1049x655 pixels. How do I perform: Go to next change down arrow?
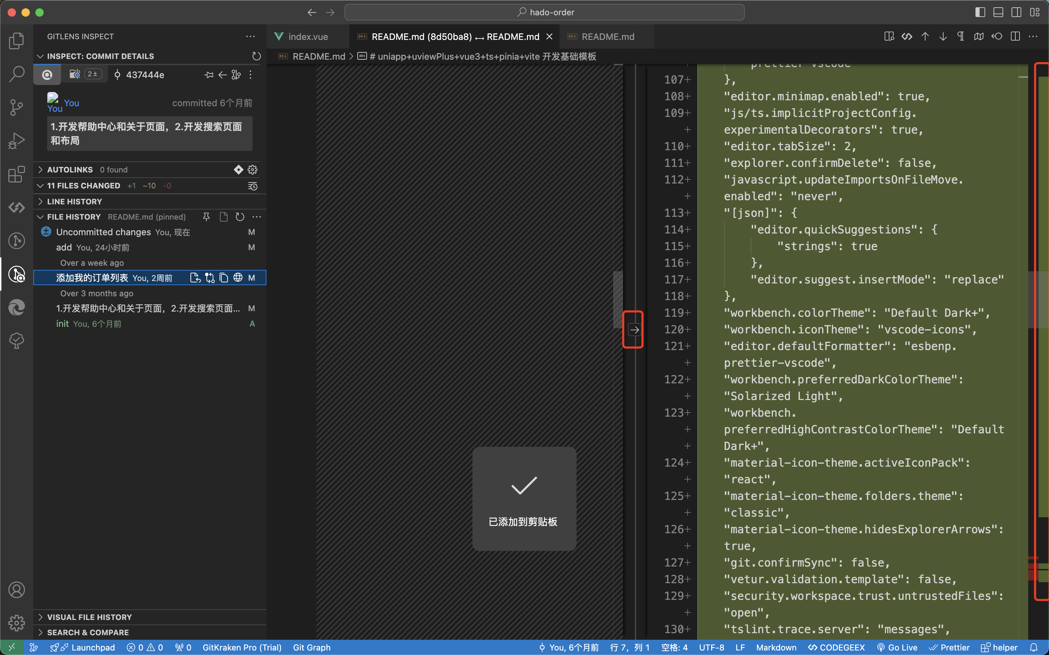coord(943,37)
